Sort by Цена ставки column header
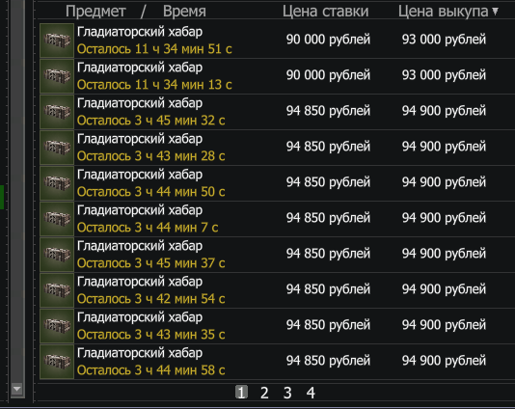Image resolution: width=515 pixels, height=409 pixels. point(325,12)
